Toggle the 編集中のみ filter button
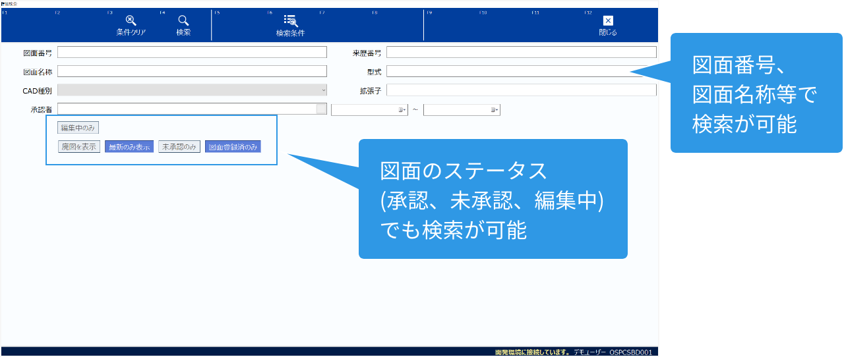The width and height of the screenshot is (844, 357). click(78, 128)
